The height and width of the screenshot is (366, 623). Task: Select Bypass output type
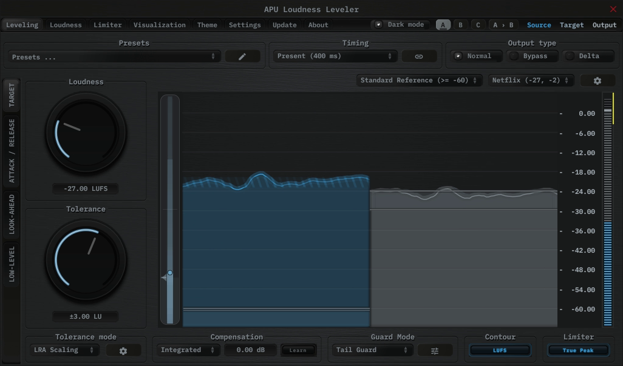click(x=533, y=56)
